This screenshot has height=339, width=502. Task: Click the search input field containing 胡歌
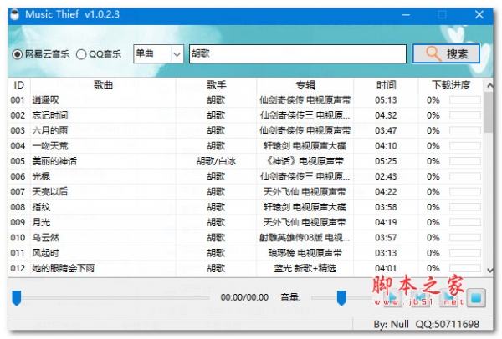[298, 53]
